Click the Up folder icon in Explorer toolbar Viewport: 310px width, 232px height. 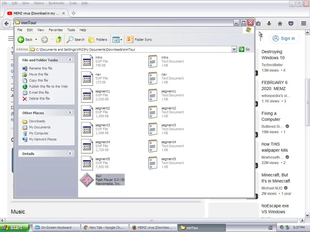[59, 40]
